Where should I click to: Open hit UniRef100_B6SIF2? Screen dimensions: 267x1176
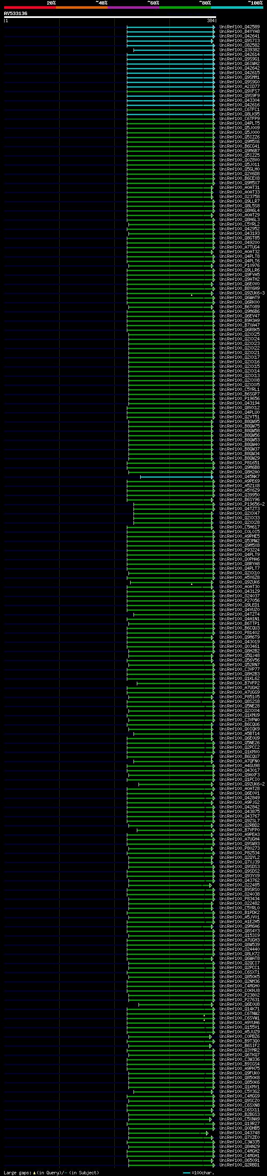(239, 1045)
